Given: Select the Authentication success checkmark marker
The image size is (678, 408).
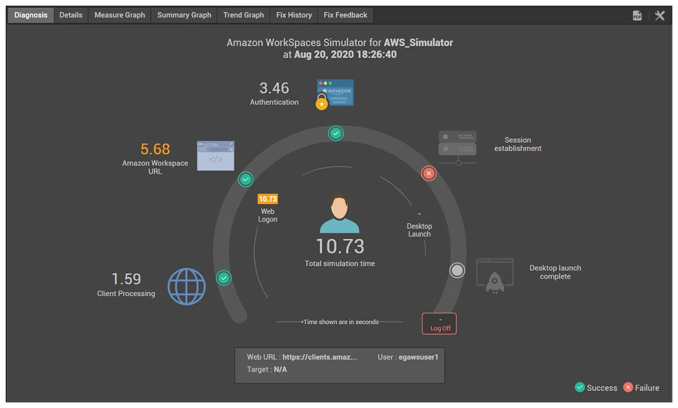Looking at the screenshot, I should [x=336, y=133].
